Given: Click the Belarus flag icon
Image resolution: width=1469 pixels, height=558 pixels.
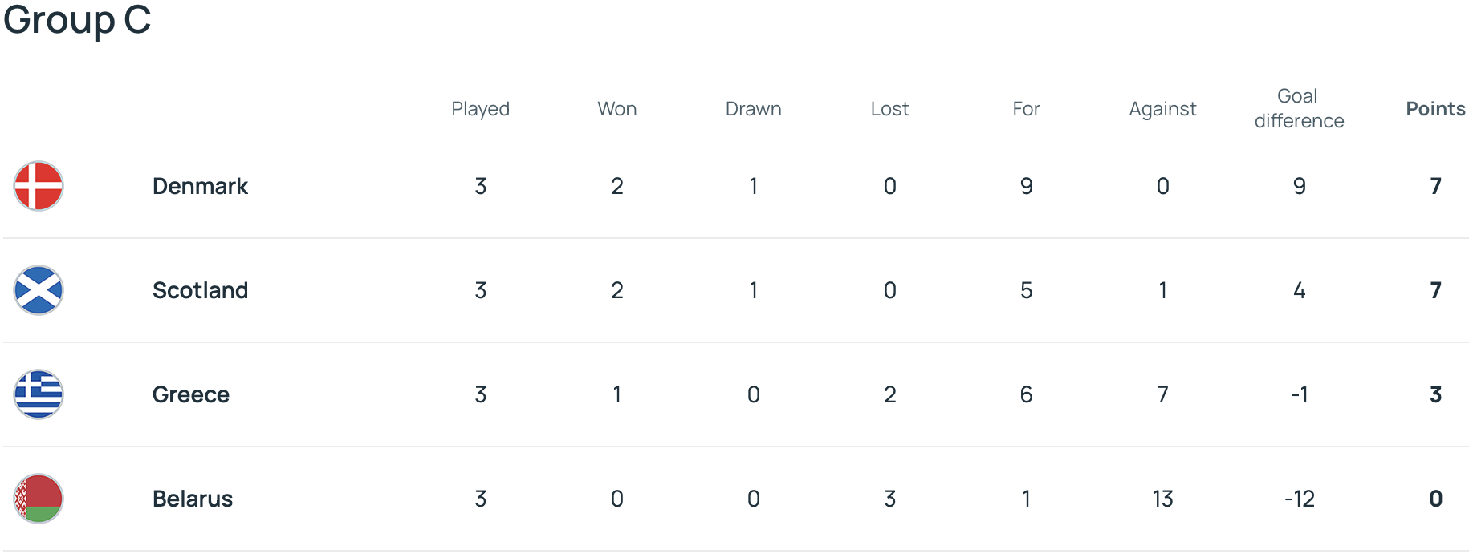Looking at the screenshot, I should pyautogui.click(x=39, y=499).
